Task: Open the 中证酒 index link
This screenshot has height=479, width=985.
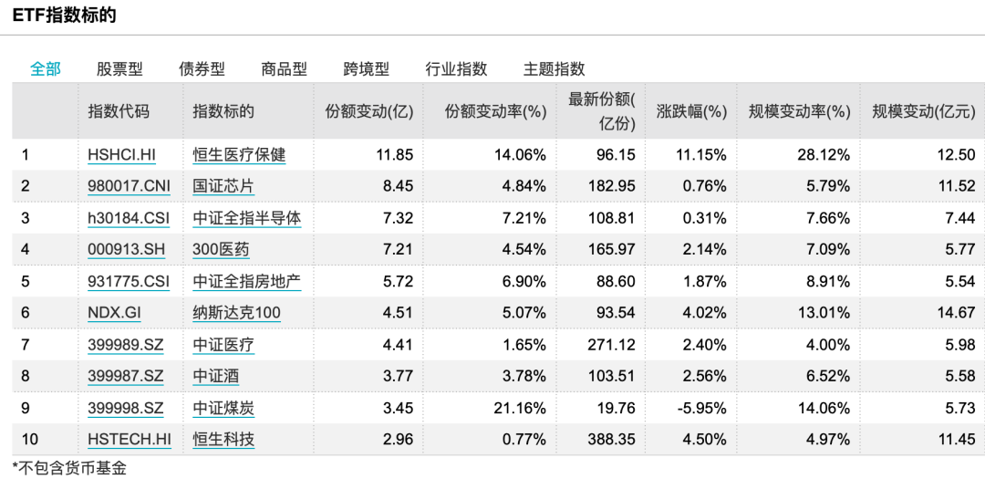Action: [x=215, y=376]
